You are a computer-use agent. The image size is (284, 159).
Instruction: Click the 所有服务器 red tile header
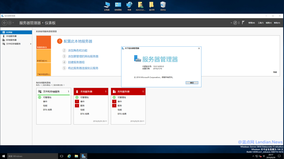point(128,91)
